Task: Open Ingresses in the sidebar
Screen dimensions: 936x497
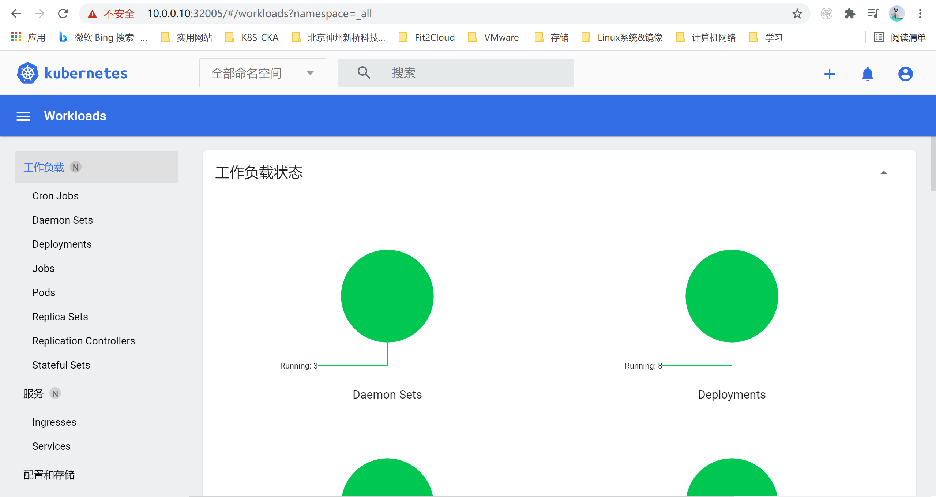Action: (x=54, y=422)
